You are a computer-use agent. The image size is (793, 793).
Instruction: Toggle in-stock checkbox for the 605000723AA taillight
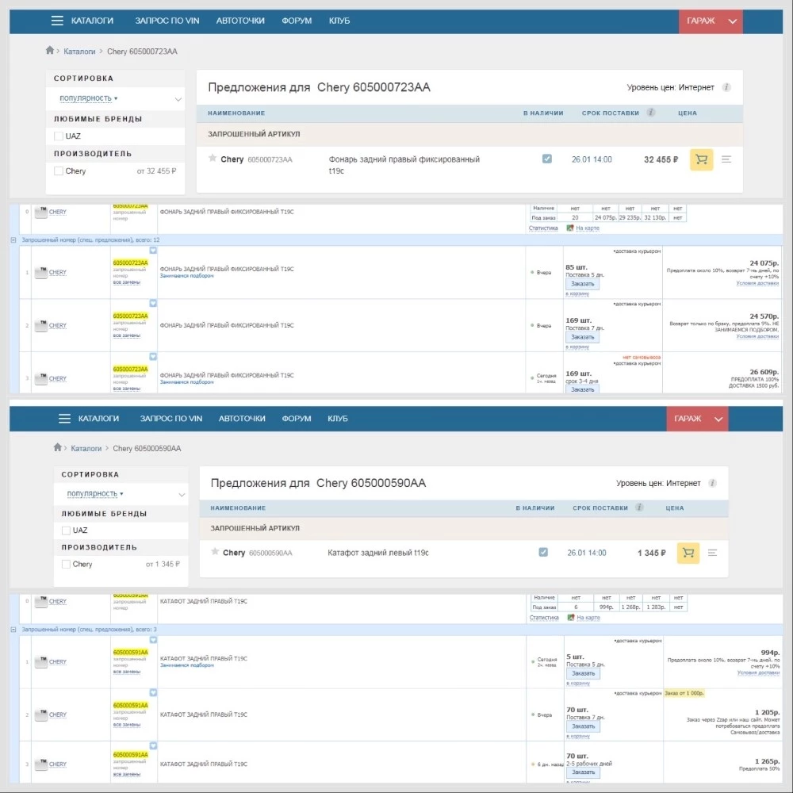546,159
